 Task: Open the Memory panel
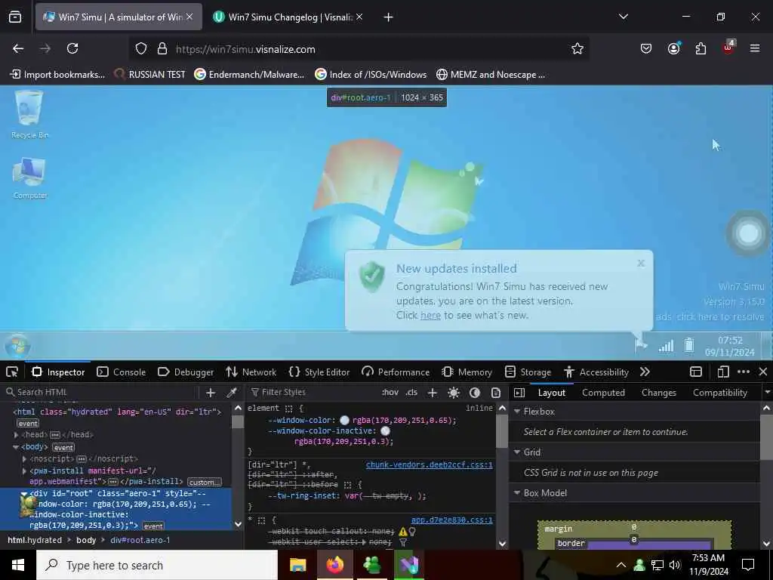467,372
